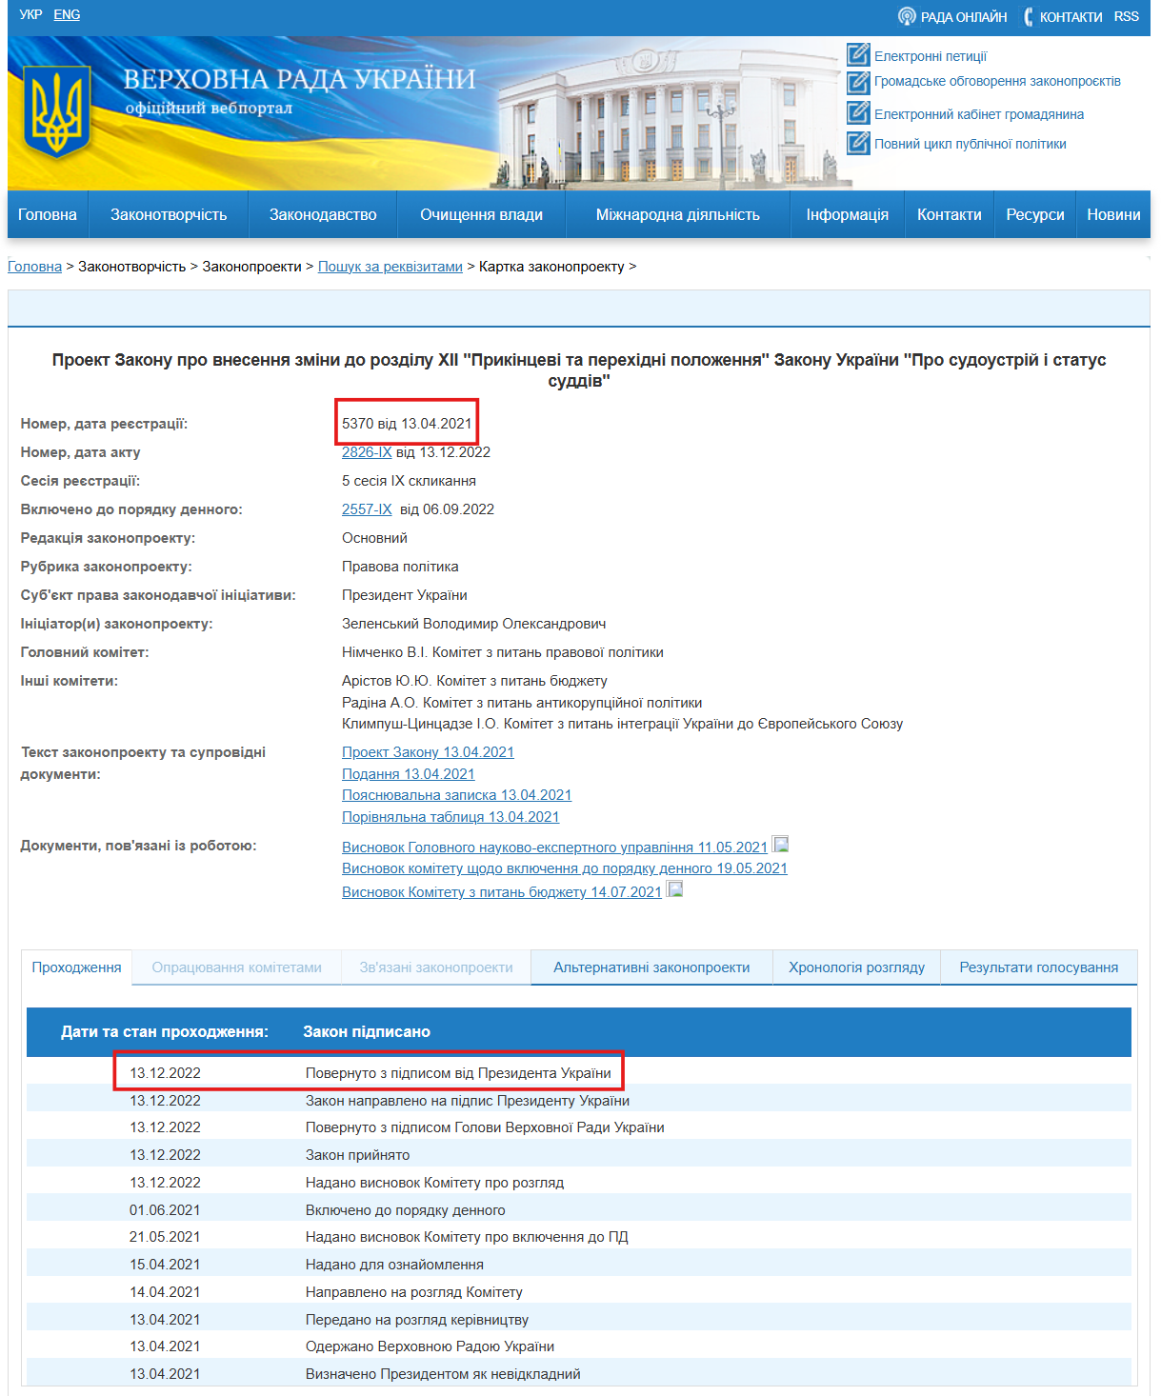Click the ВЕРХОВНА РАДА УКРАЇНИ header title
The width and height of the screenshot is (1161, 1396).
[x=299, y=79]
